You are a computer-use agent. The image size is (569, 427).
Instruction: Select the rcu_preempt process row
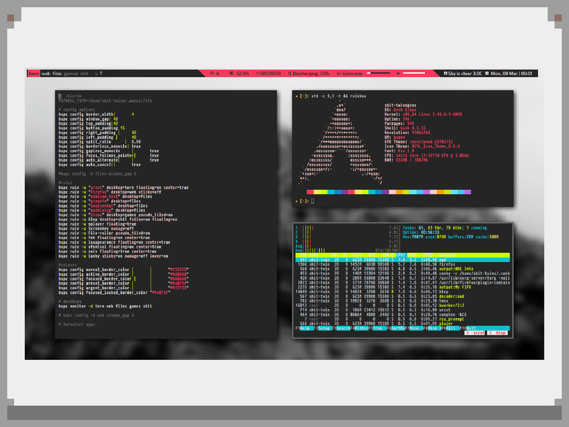(402, 319)
